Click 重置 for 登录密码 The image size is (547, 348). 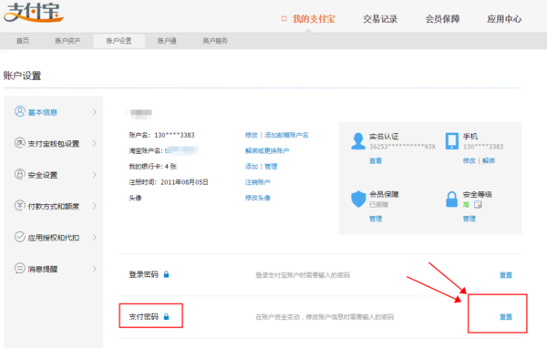[506, 275]
